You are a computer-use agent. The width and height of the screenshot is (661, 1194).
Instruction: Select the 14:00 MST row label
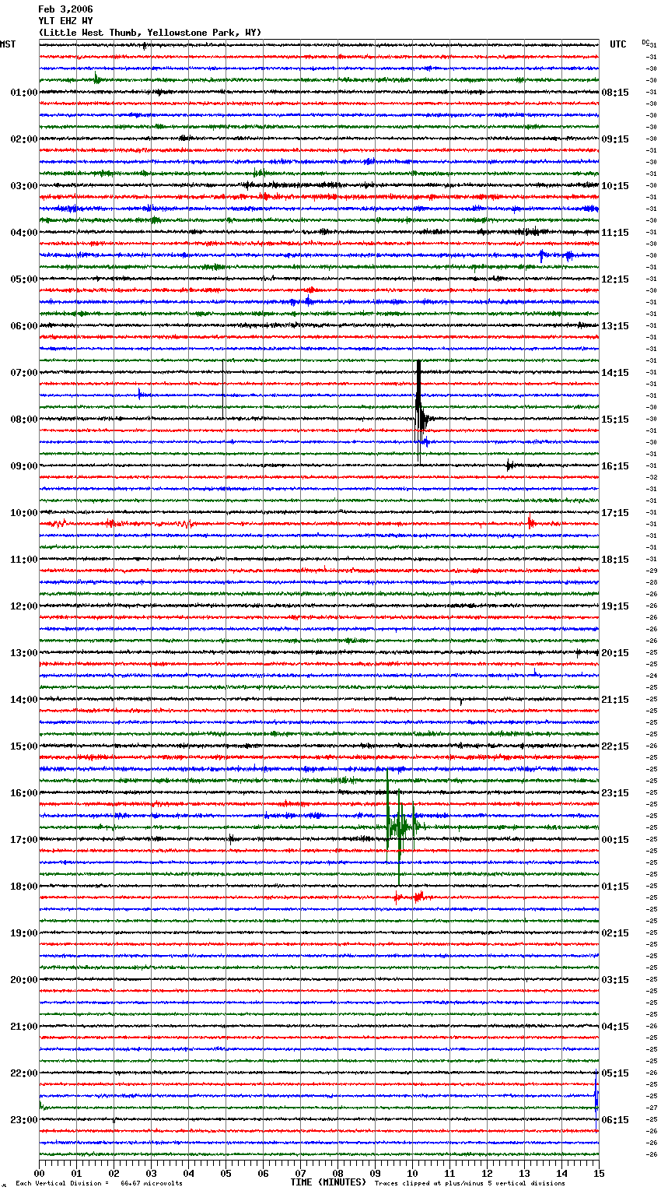tap(24, 700)
